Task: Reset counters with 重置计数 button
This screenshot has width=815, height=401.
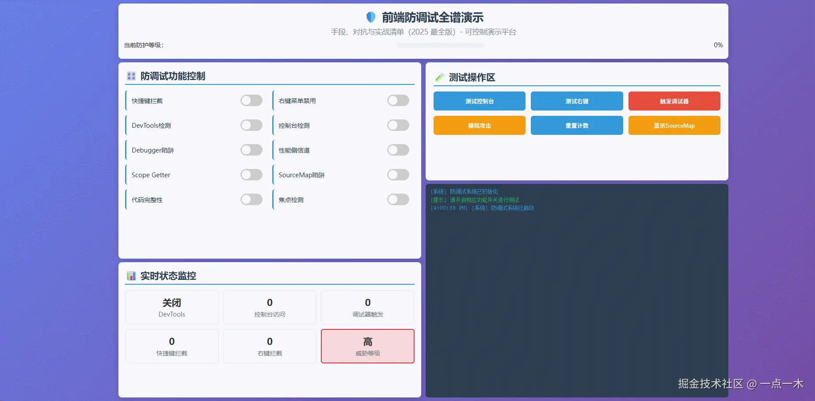Action: tap(577, 125)
